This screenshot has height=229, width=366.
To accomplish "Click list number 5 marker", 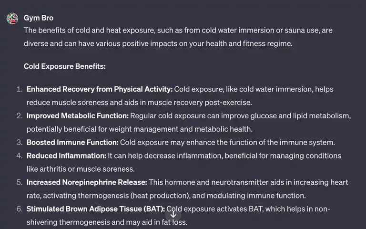I will [x=20, y=183].
